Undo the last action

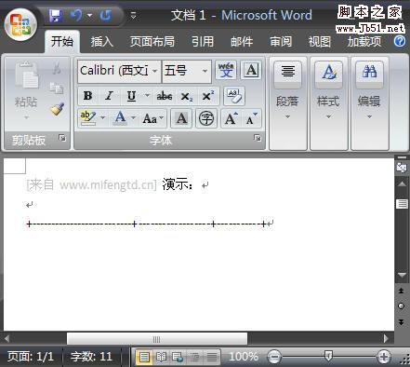(76, 15)
